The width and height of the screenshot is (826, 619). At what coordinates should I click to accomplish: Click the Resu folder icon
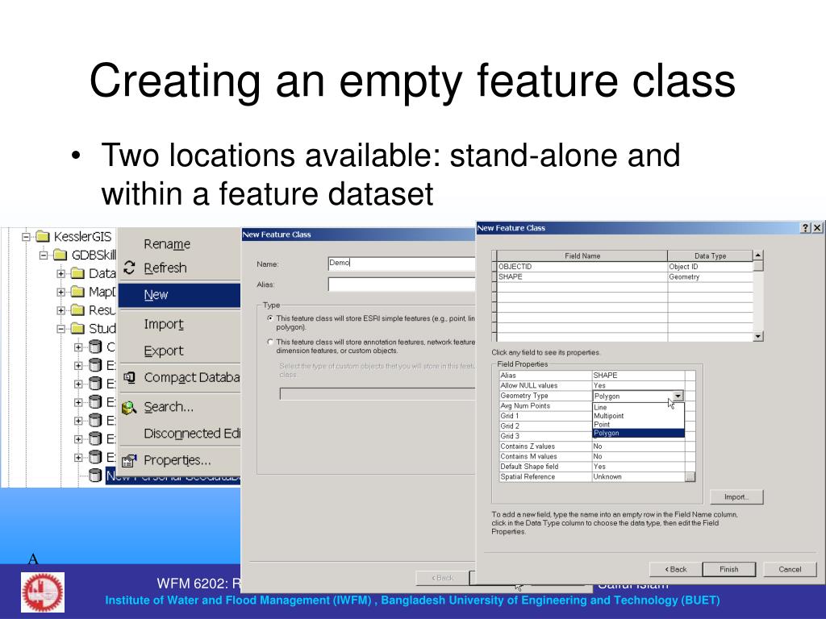(77, 310)
